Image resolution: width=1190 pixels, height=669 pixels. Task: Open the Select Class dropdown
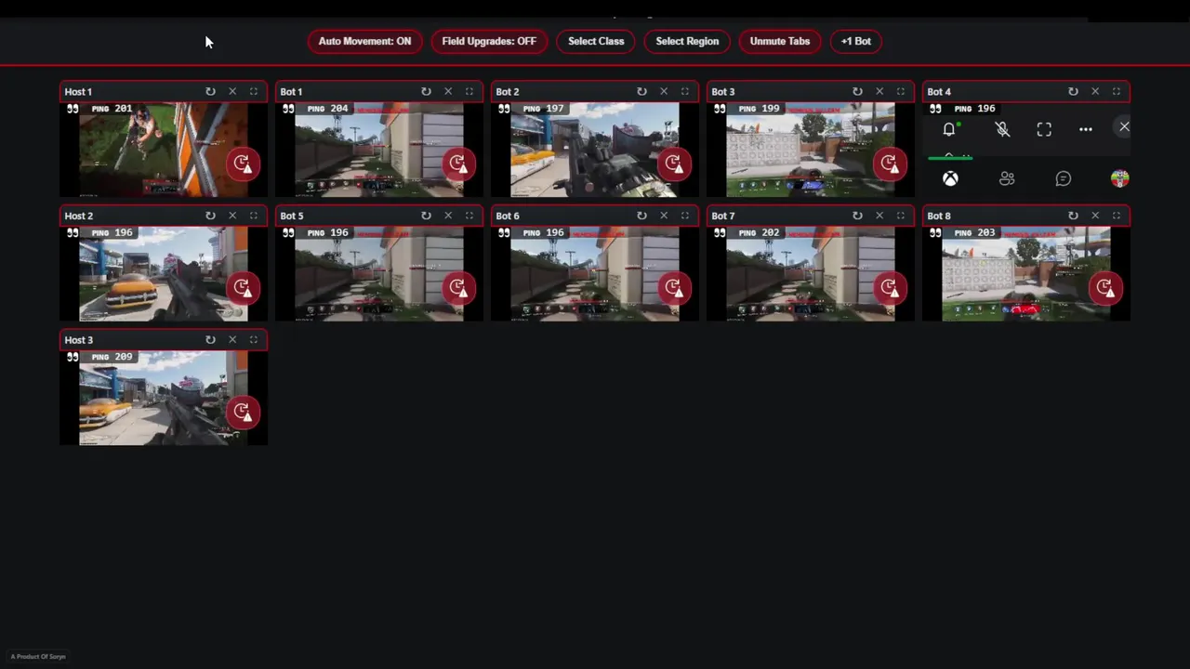[596, 41]
